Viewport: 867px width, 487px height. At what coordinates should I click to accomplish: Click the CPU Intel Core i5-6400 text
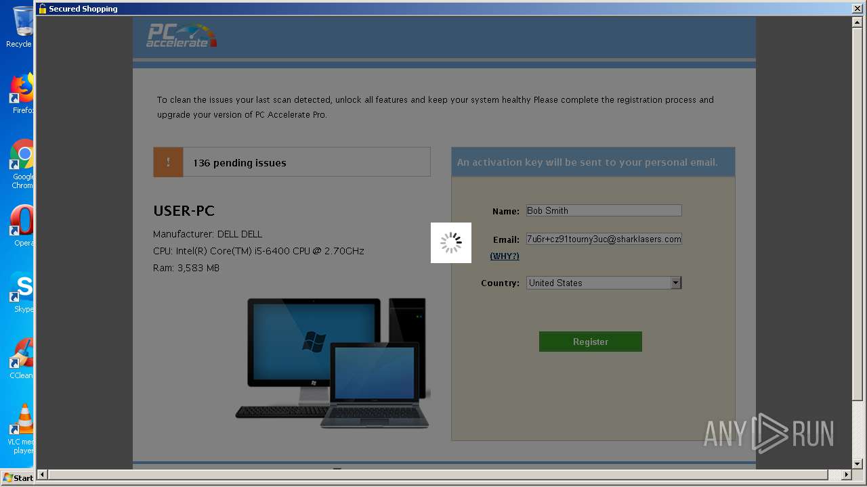point(259,251)
